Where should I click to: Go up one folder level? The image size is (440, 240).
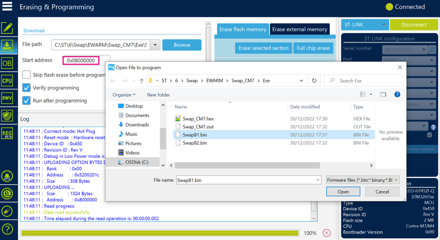click(x=141, y=81)
